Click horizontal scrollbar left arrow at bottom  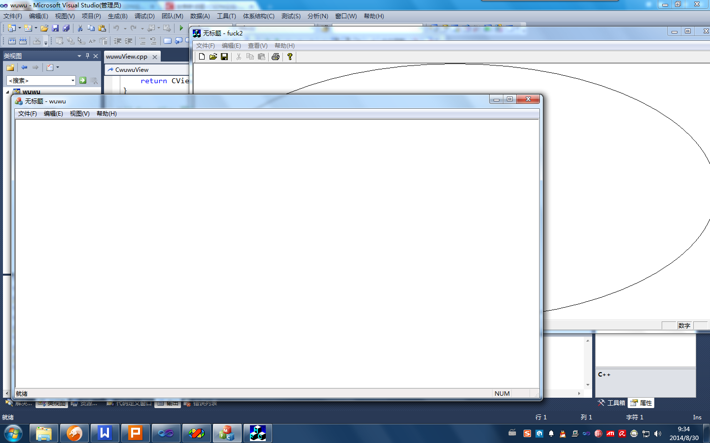tap(6, 393)
